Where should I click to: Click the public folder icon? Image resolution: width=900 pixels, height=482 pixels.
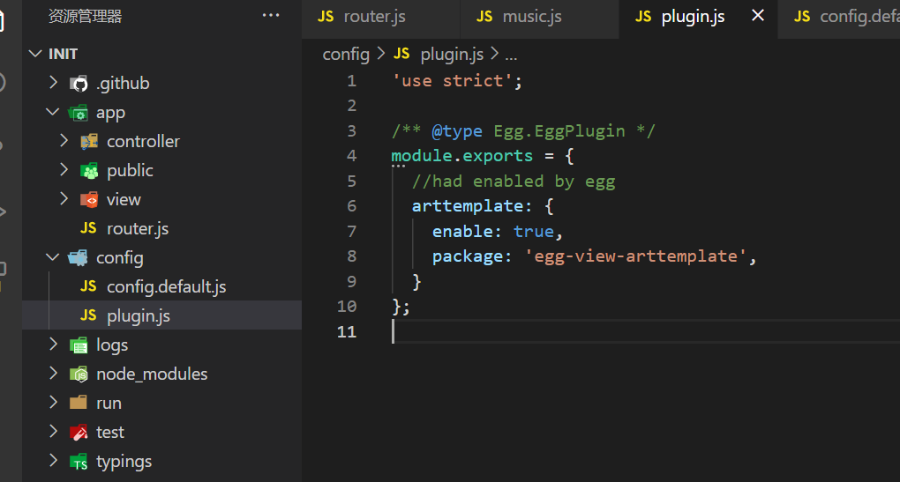point(89,171)
